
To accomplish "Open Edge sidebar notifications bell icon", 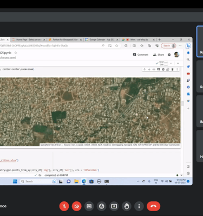I will [188, 53].
